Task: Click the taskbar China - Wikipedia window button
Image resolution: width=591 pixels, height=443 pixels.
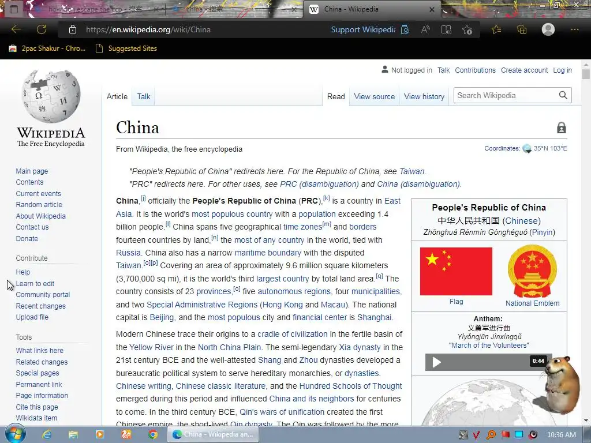Action: click(214, 434)
